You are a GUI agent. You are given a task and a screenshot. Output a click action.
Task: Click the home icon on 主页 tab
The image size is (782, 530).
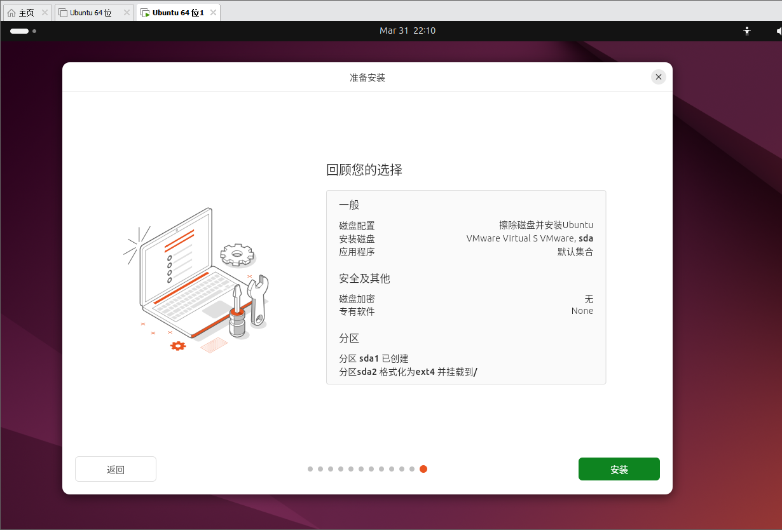click(11, 13)
